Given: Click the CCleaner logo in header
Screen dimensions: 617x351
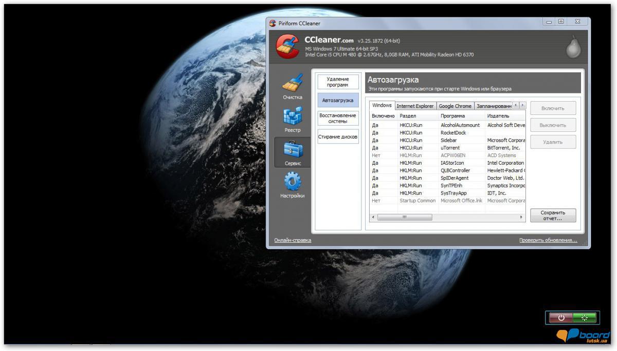Looking at the screenshot, I should [x=287, y=47].
